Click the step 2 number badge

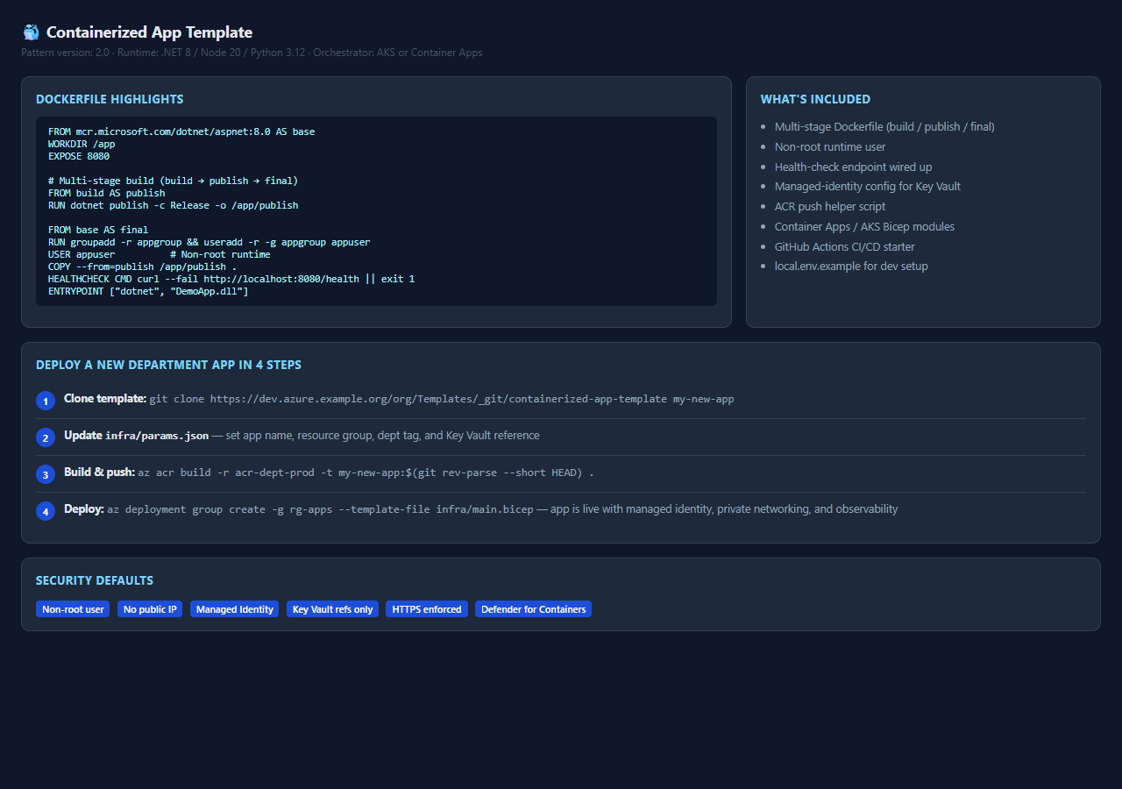(x=46, y=437)
